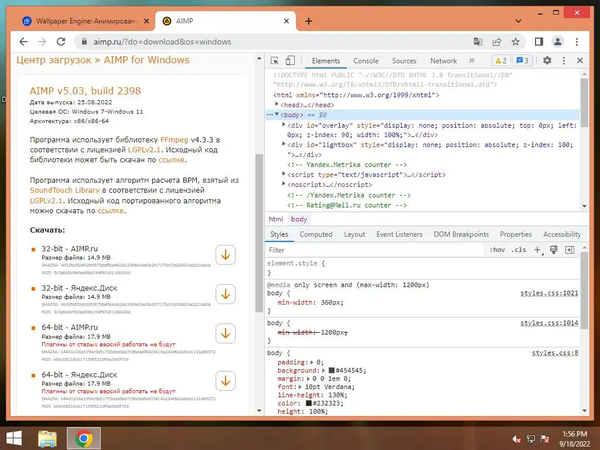Show more DevTools tabs chevron
This screenshot has height=450, width=600.
coord(472,60)
